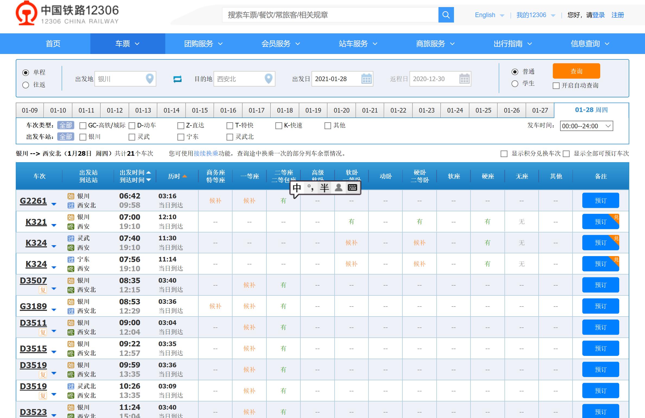Switch to the 01-20 date tab

(x=341, y=110)
